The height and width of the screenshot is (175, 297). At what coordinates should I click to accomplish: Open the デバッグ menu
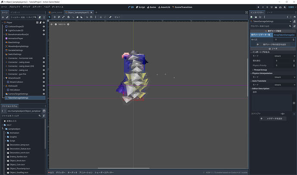pos(26,7)
